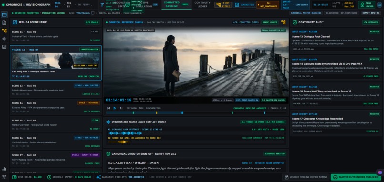The width and height of the screenshot is (384, 182).
Task: Open audit receipt Scene 13: Dialogue Fact Cleared
Action: [336, 40]
